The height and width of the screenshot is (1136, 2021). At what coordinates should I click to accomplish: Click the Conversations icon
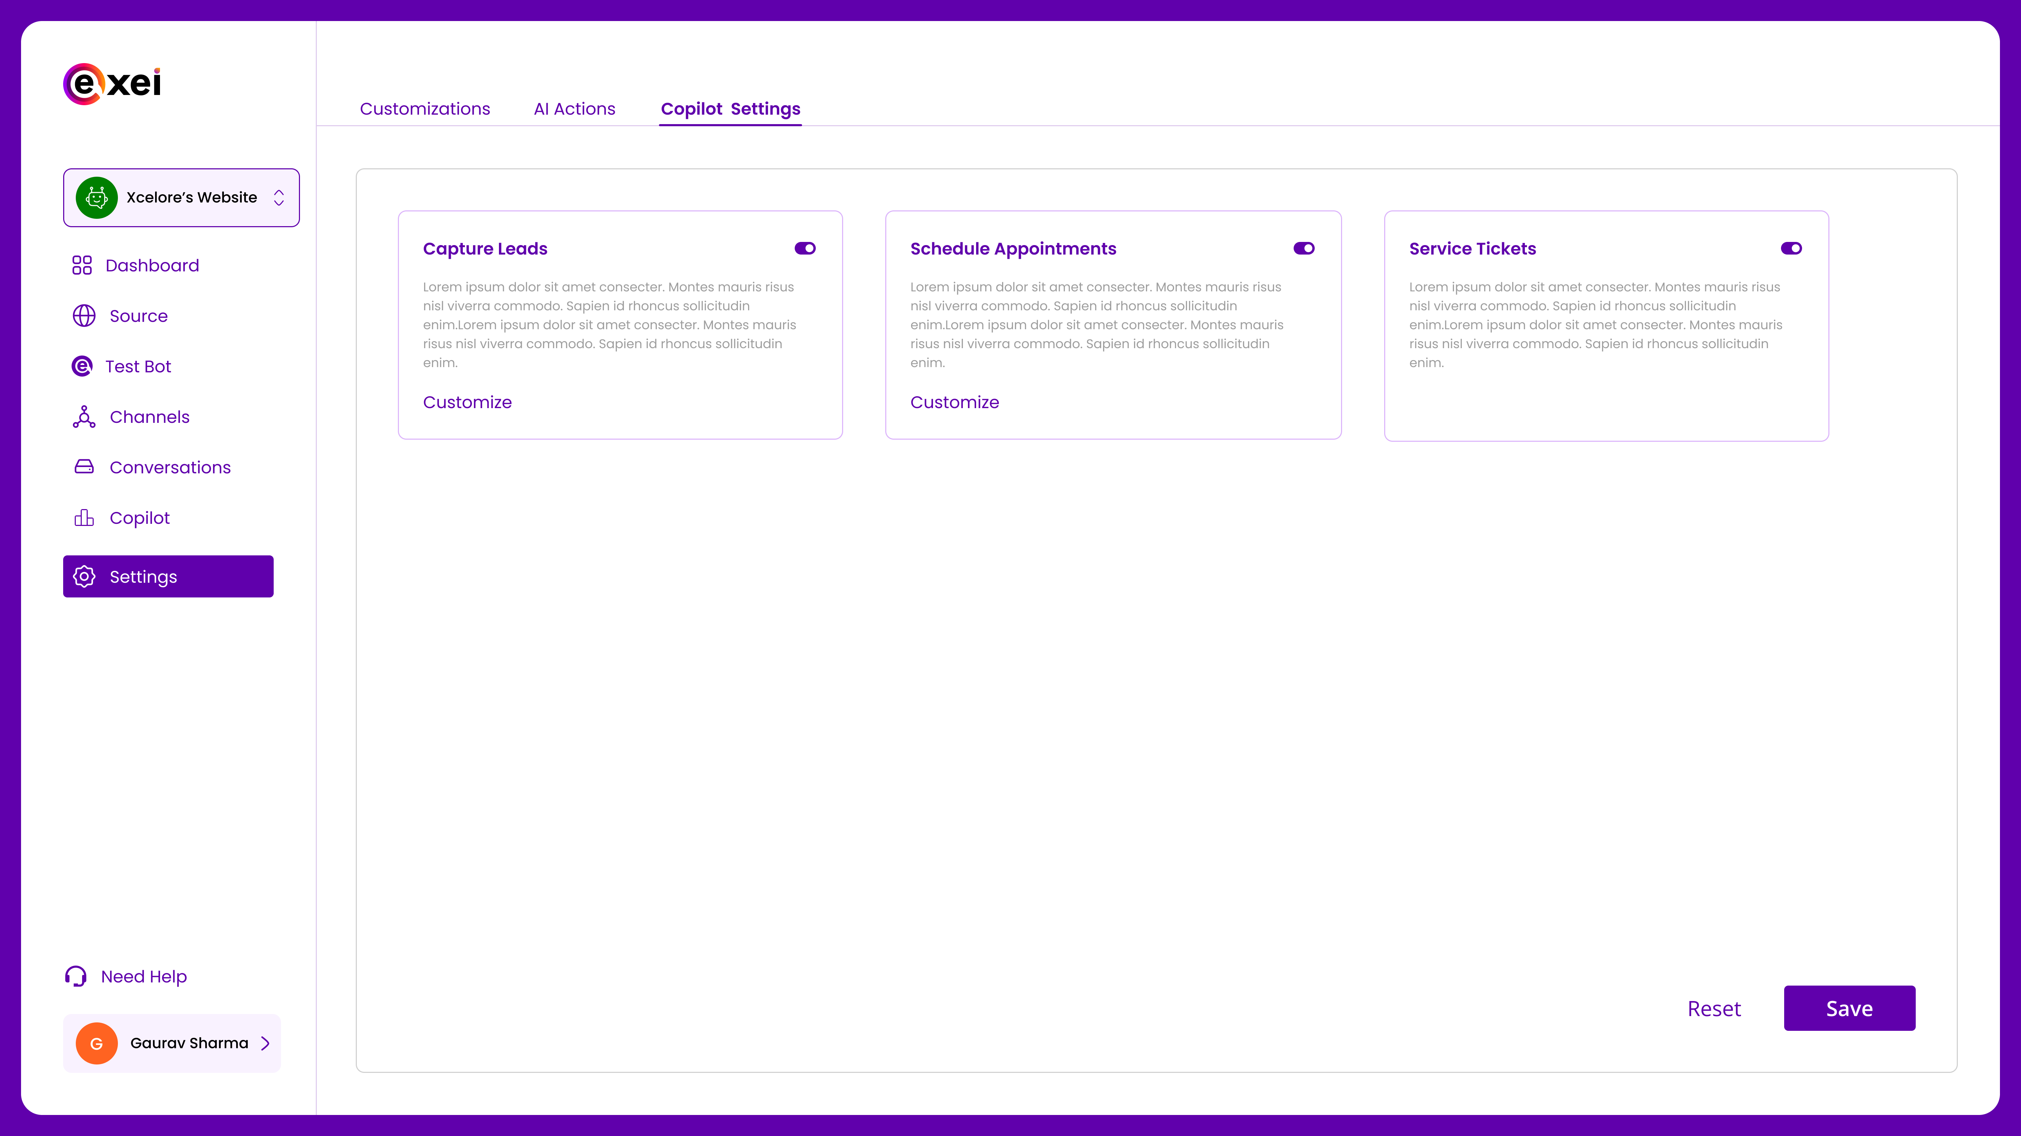[x=84, y=467]
